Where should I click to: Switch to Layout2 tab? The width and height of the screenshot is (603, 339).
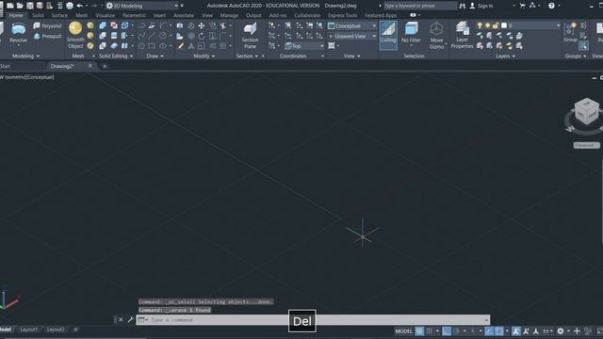coord(56,330)
